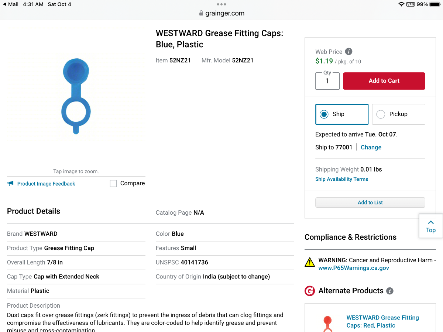
Task: Choose the Pickup radio option
Action: pyautogui.click(x=381, y=114)
